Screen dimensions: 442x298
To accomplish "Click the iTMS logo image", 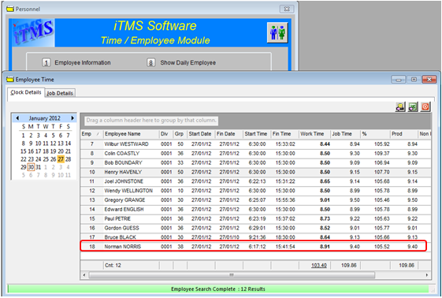I will pos(33,32).
